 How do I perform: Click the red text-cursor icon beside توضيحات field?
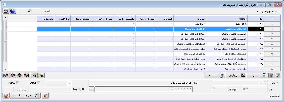(x=45, y=96)
